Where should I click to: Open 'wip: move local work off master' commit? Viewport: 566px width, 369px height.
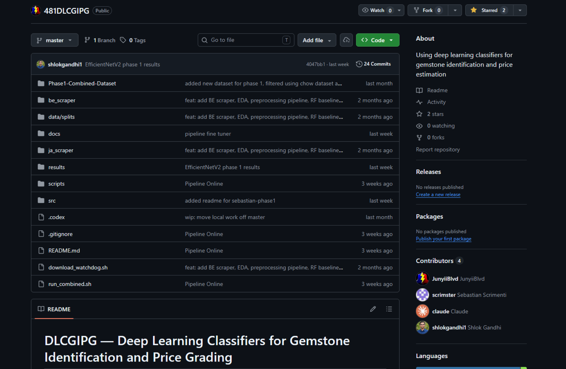coord(225,217)
